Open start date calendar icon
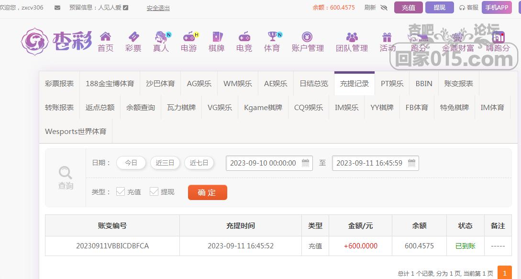The width and height of the screenshot is (521, 279). 305,163
